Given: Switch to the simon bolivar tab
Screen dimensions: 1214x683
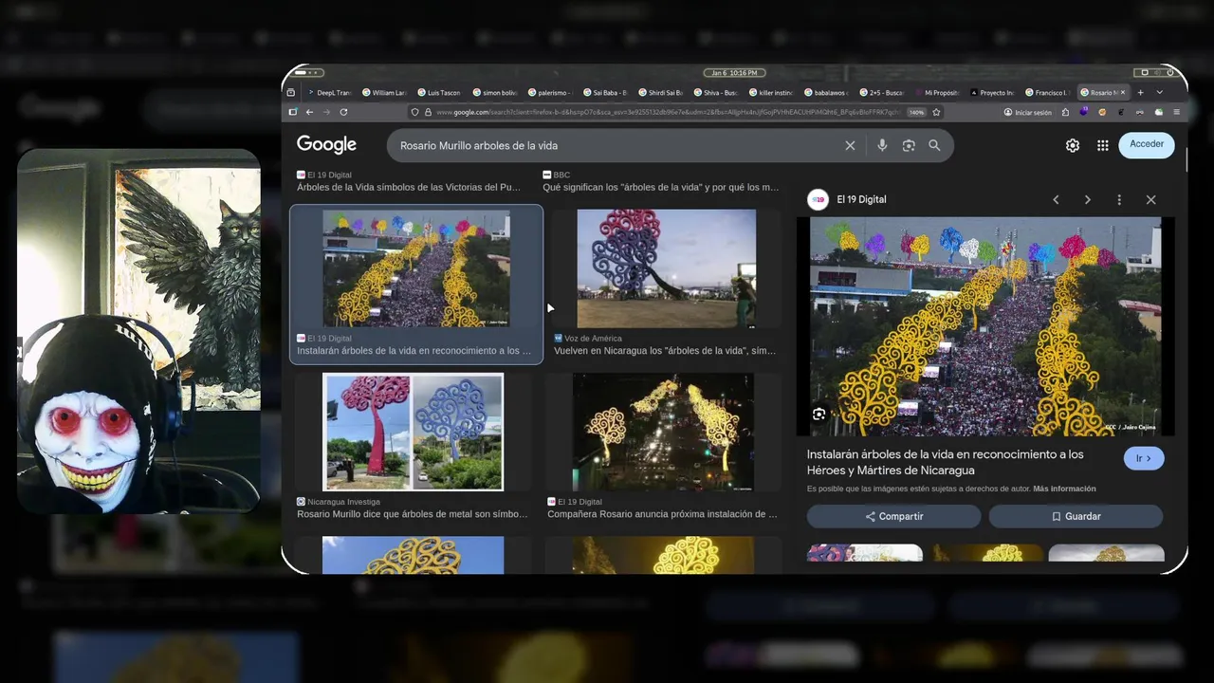Looking at the screenshot, I should [495, 93].
